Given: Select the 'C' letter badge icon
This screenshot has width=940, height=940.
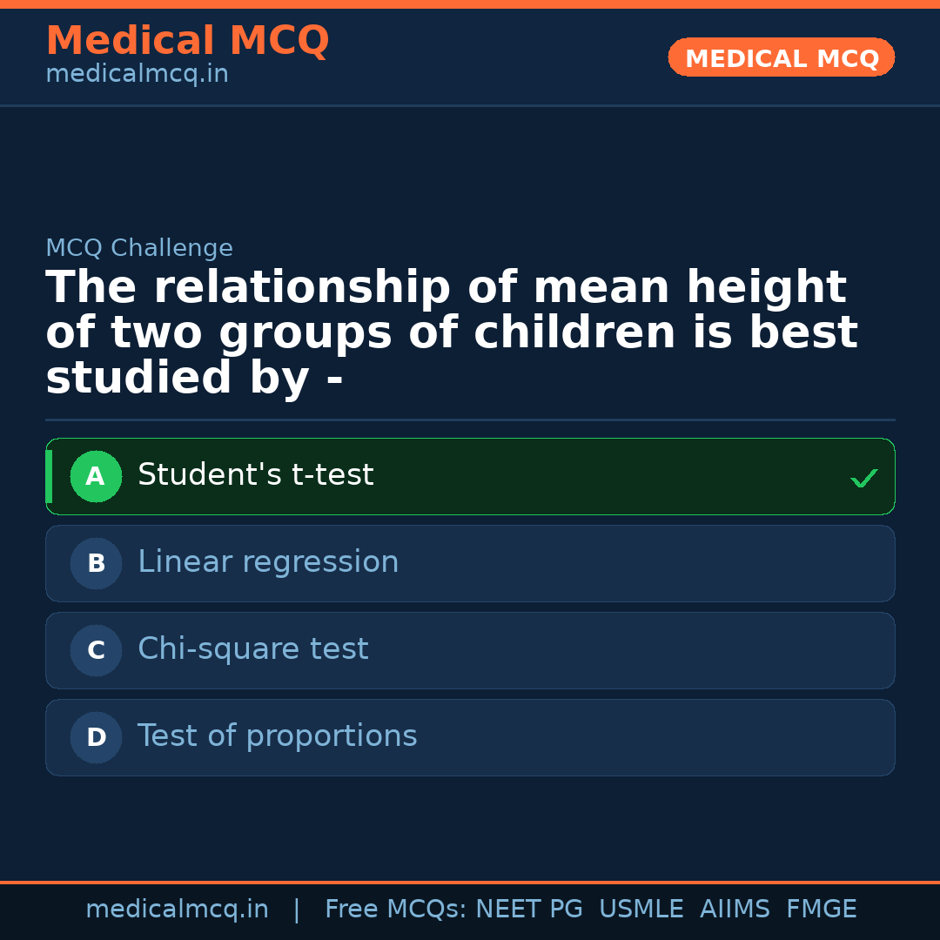Looking at the screenshot, I should [96, 650].
